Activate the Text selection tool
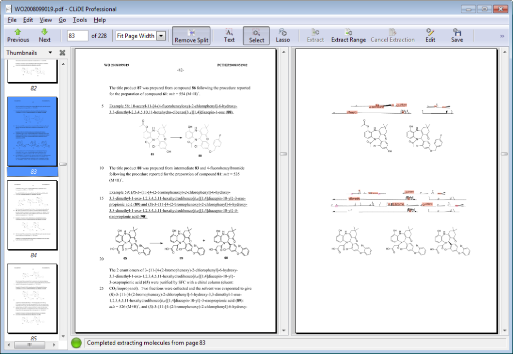 [229, 35]
